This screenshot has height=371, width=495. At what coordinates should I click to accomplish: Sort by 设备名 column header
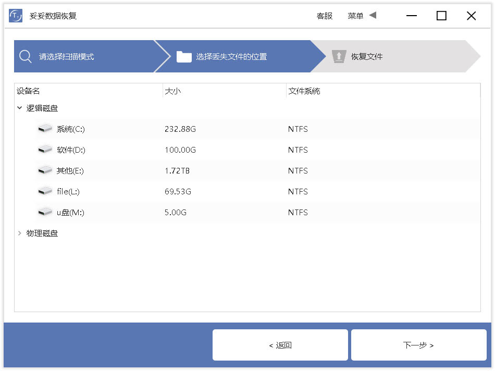[x=89, y=91]
